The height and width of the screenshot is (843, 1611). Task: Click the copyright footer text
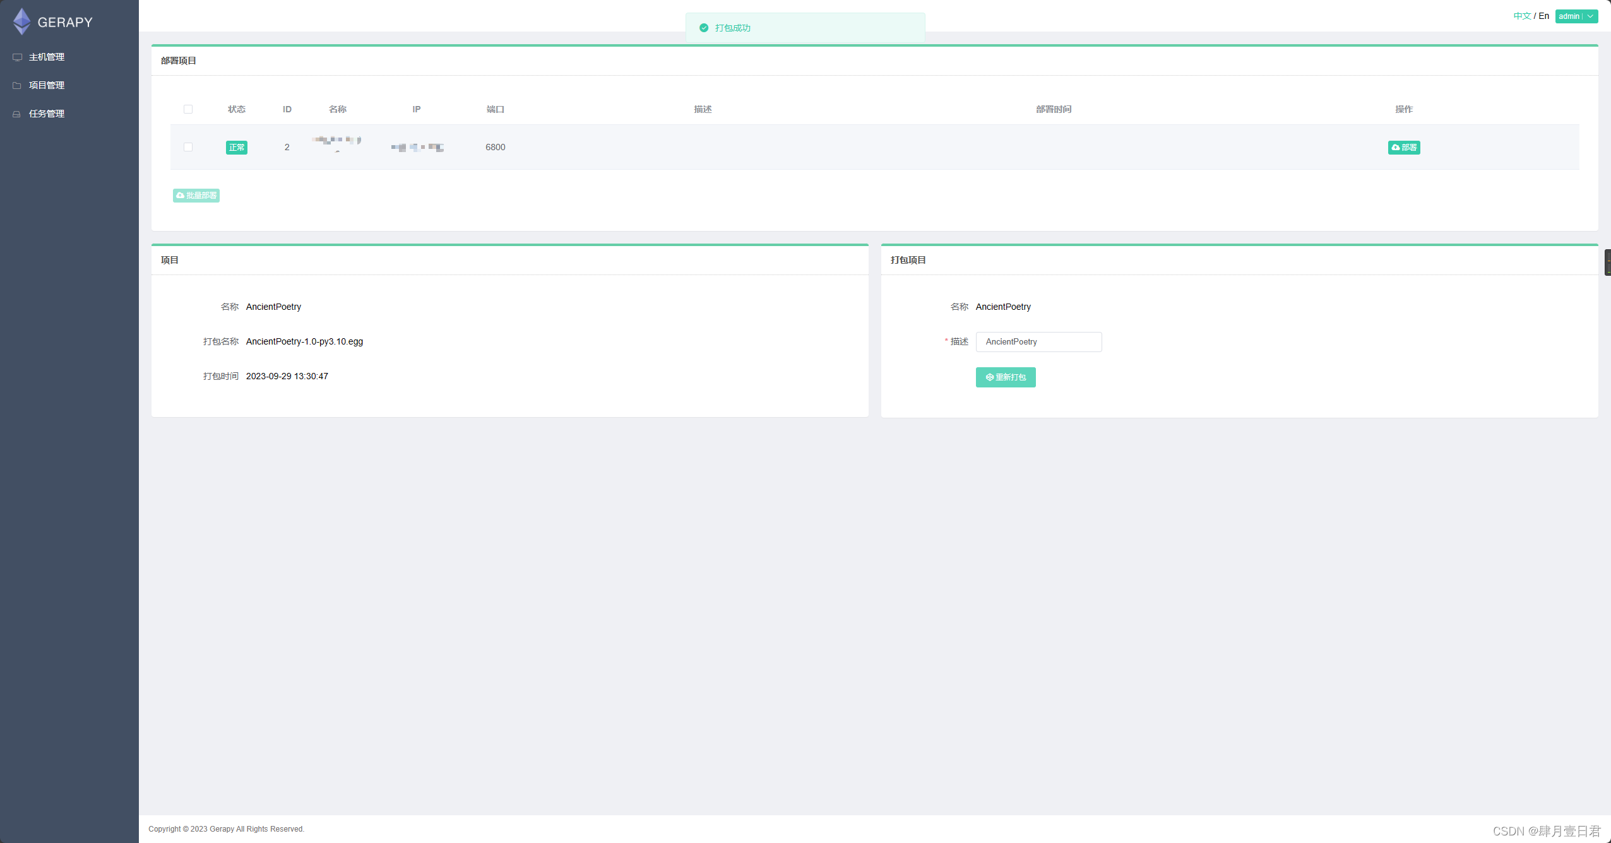pyautogui.click(x=227, y=829)
